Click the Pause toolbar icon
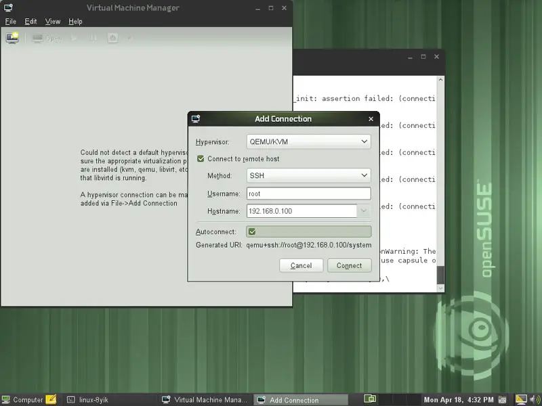Screen dimensions: 542x406 click(x=93, y=39)
